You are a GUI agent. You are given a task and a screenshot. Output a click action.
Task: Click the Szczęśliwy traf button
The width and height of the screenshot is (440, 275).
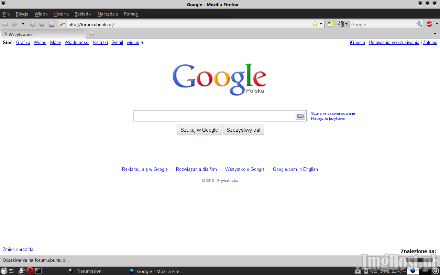pyautogui.click(x=244, y=130)
